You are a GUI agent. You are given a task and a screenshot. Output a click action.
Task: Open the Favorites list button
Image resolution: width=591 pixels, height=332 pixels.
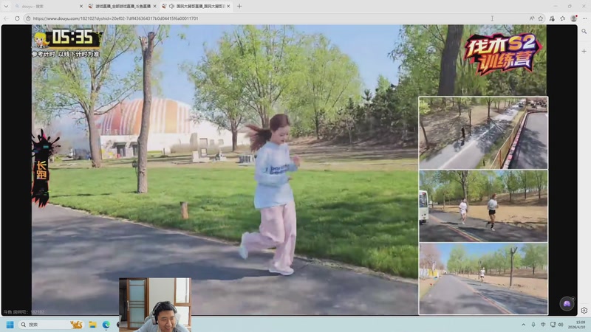(x=563, y=18)
